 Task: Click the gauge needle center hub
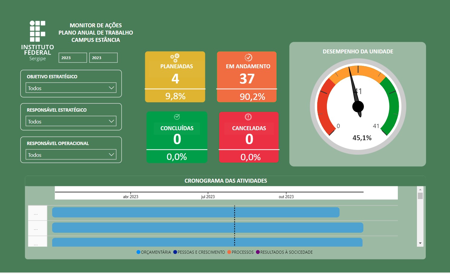coord(358,107)
